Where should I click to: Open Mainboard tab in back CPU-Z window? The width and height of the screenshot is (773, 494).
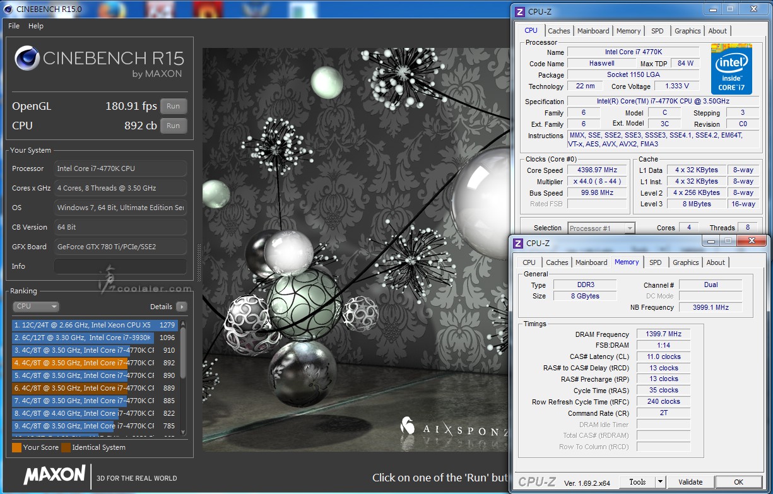[593, 31]
